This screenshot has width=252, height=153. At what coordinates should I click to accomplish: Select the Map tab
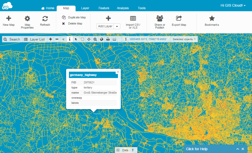pos(66,8)
